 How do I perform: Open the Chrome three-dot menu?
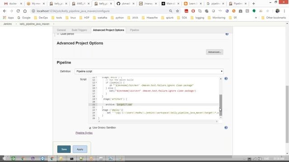pyautogui.click(x=284, y=11)
